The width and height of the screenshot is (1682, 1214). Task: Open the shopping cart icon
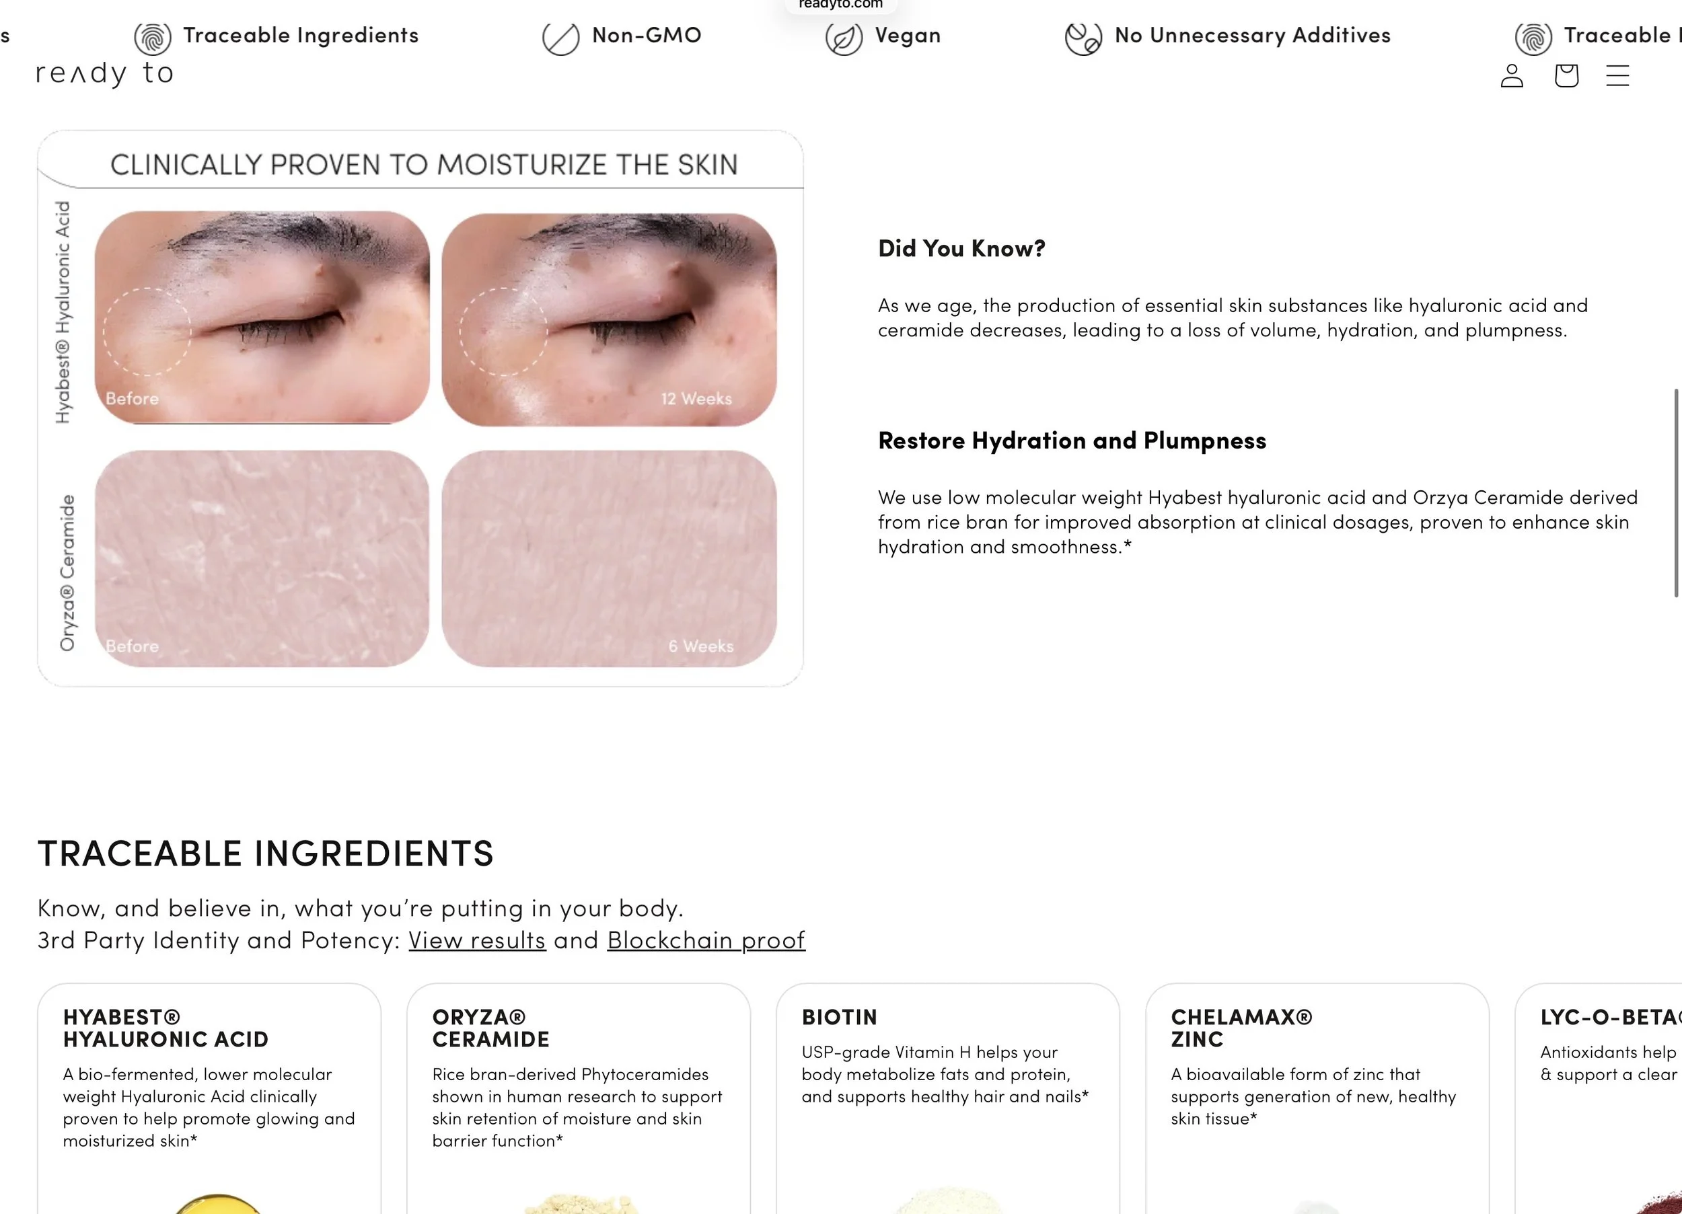(1566, 75)
